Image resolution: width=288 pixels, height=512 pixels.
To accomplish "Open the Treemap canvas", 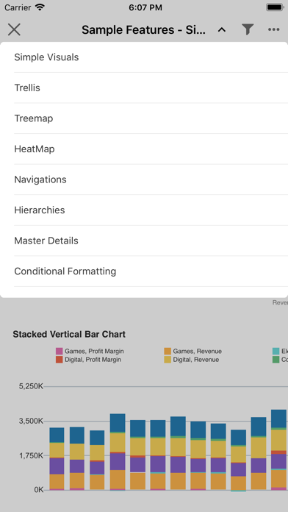I will 144,118.
